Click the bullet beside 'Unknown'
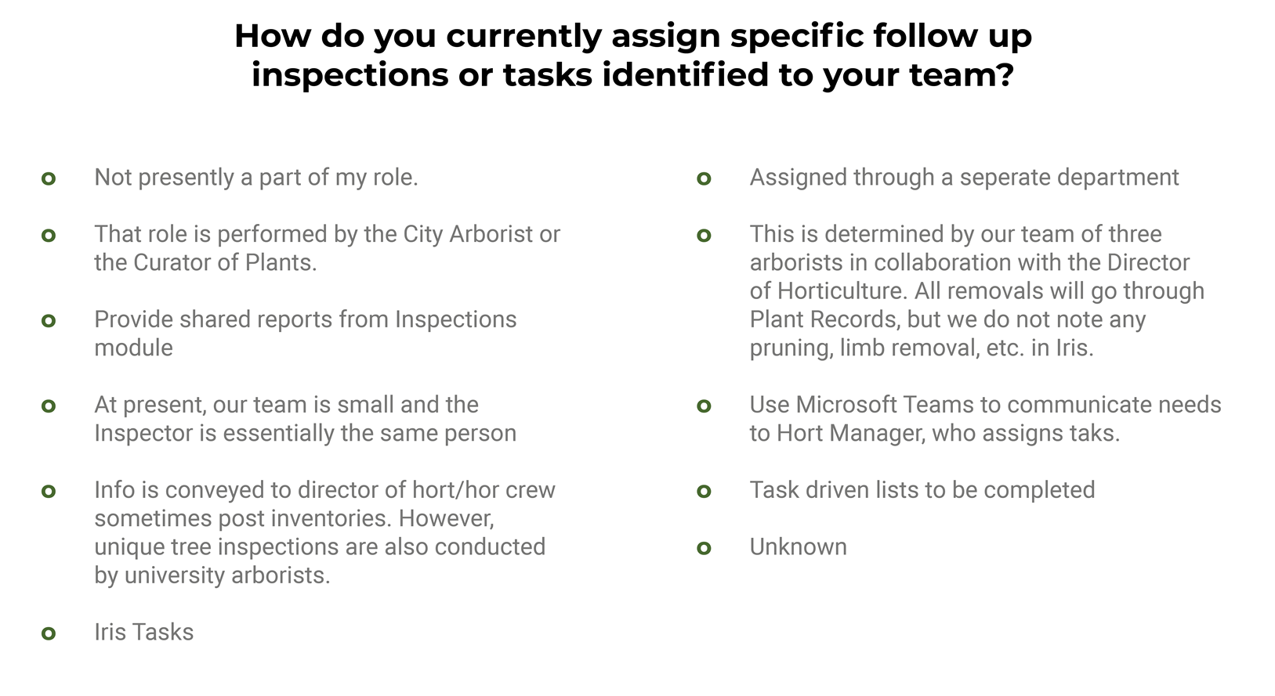This screenshot has height=696, width=1275. coord(704,548)
